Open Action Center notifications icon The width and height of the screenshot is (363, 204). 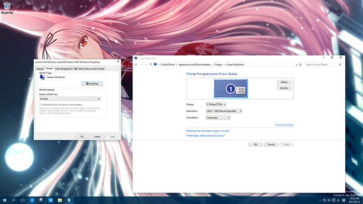point(334,200)
